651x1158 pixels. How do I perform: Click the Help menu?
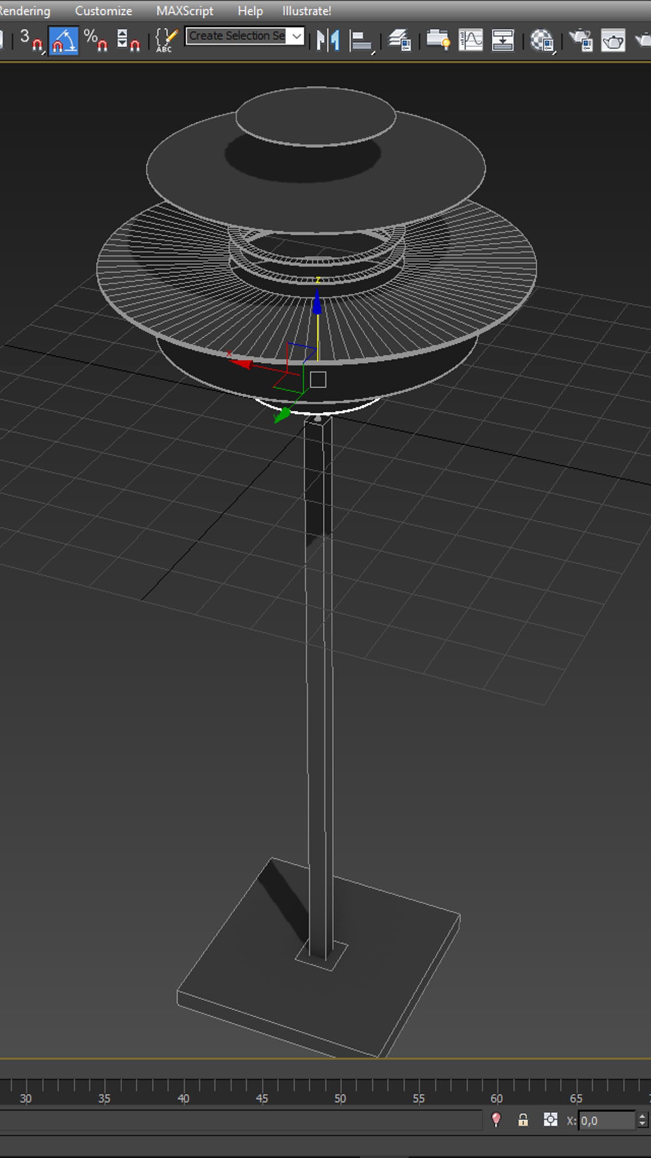pos(250,11)
